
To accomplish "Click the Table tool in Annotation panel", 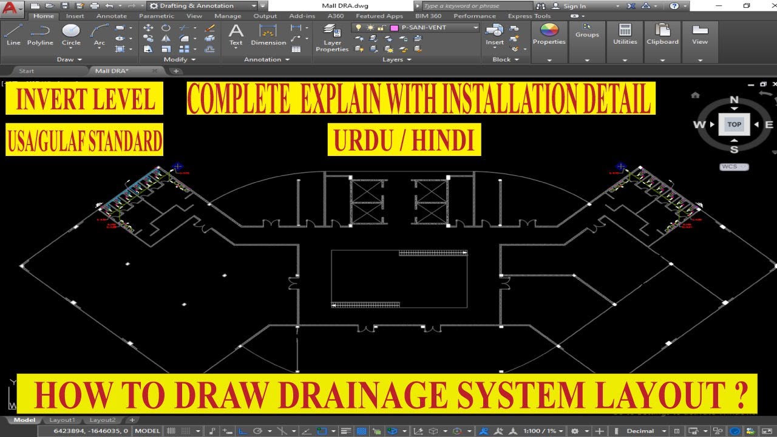I will pos(296,49).
